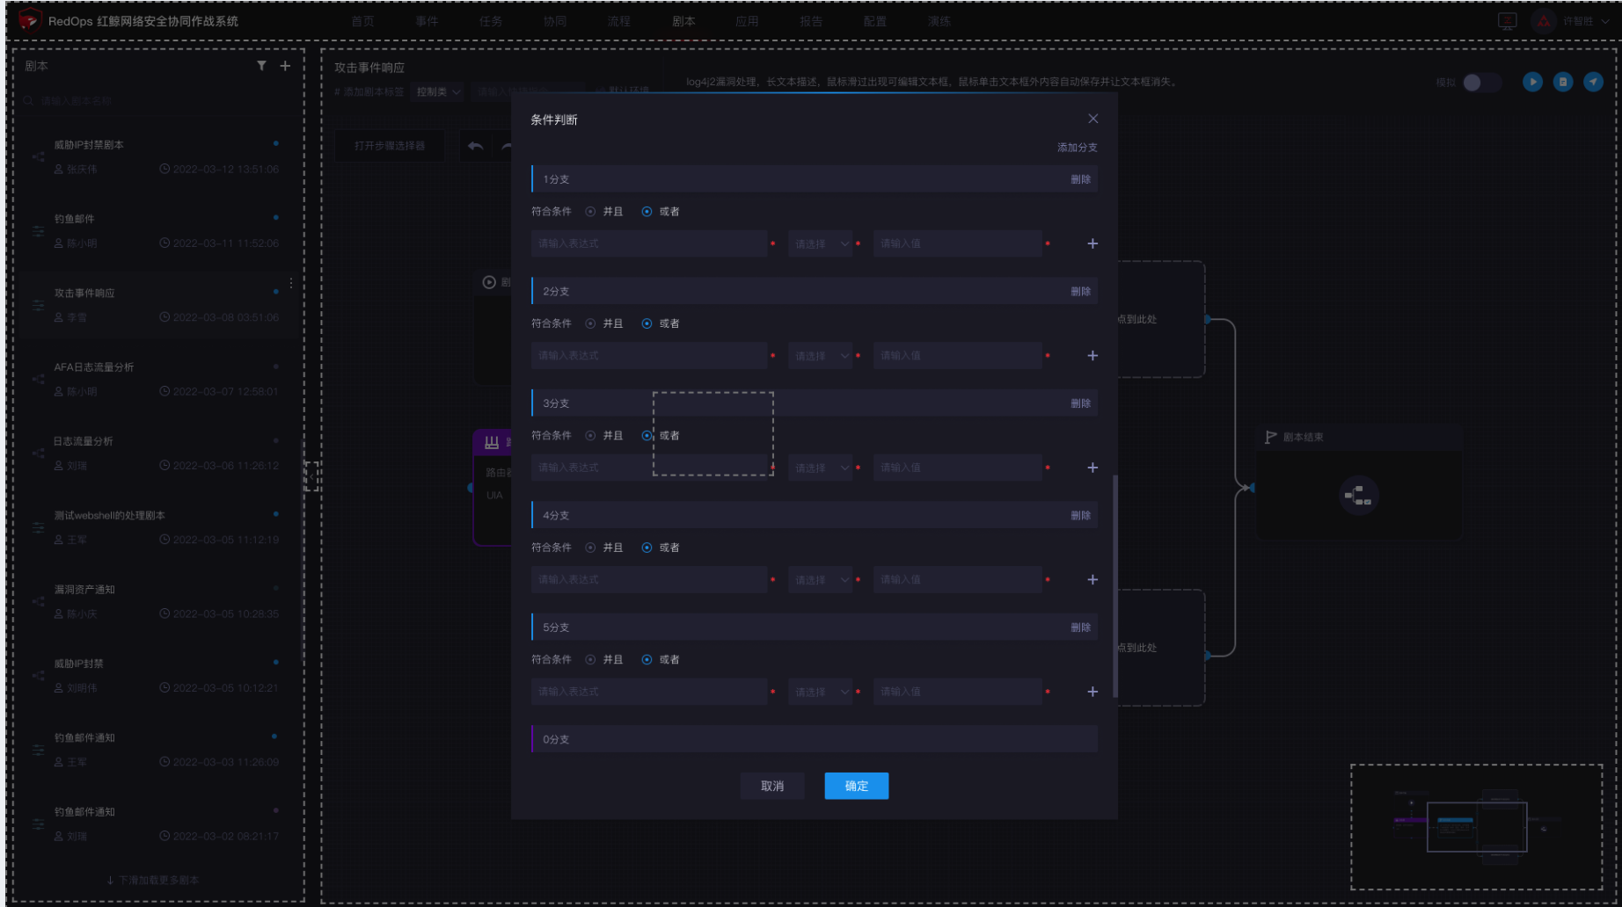Collapse the 剧本 sidebar with the handle
Image resolution: width=1622 pixels, height=907 pixels.
click(x=311, y=476)
